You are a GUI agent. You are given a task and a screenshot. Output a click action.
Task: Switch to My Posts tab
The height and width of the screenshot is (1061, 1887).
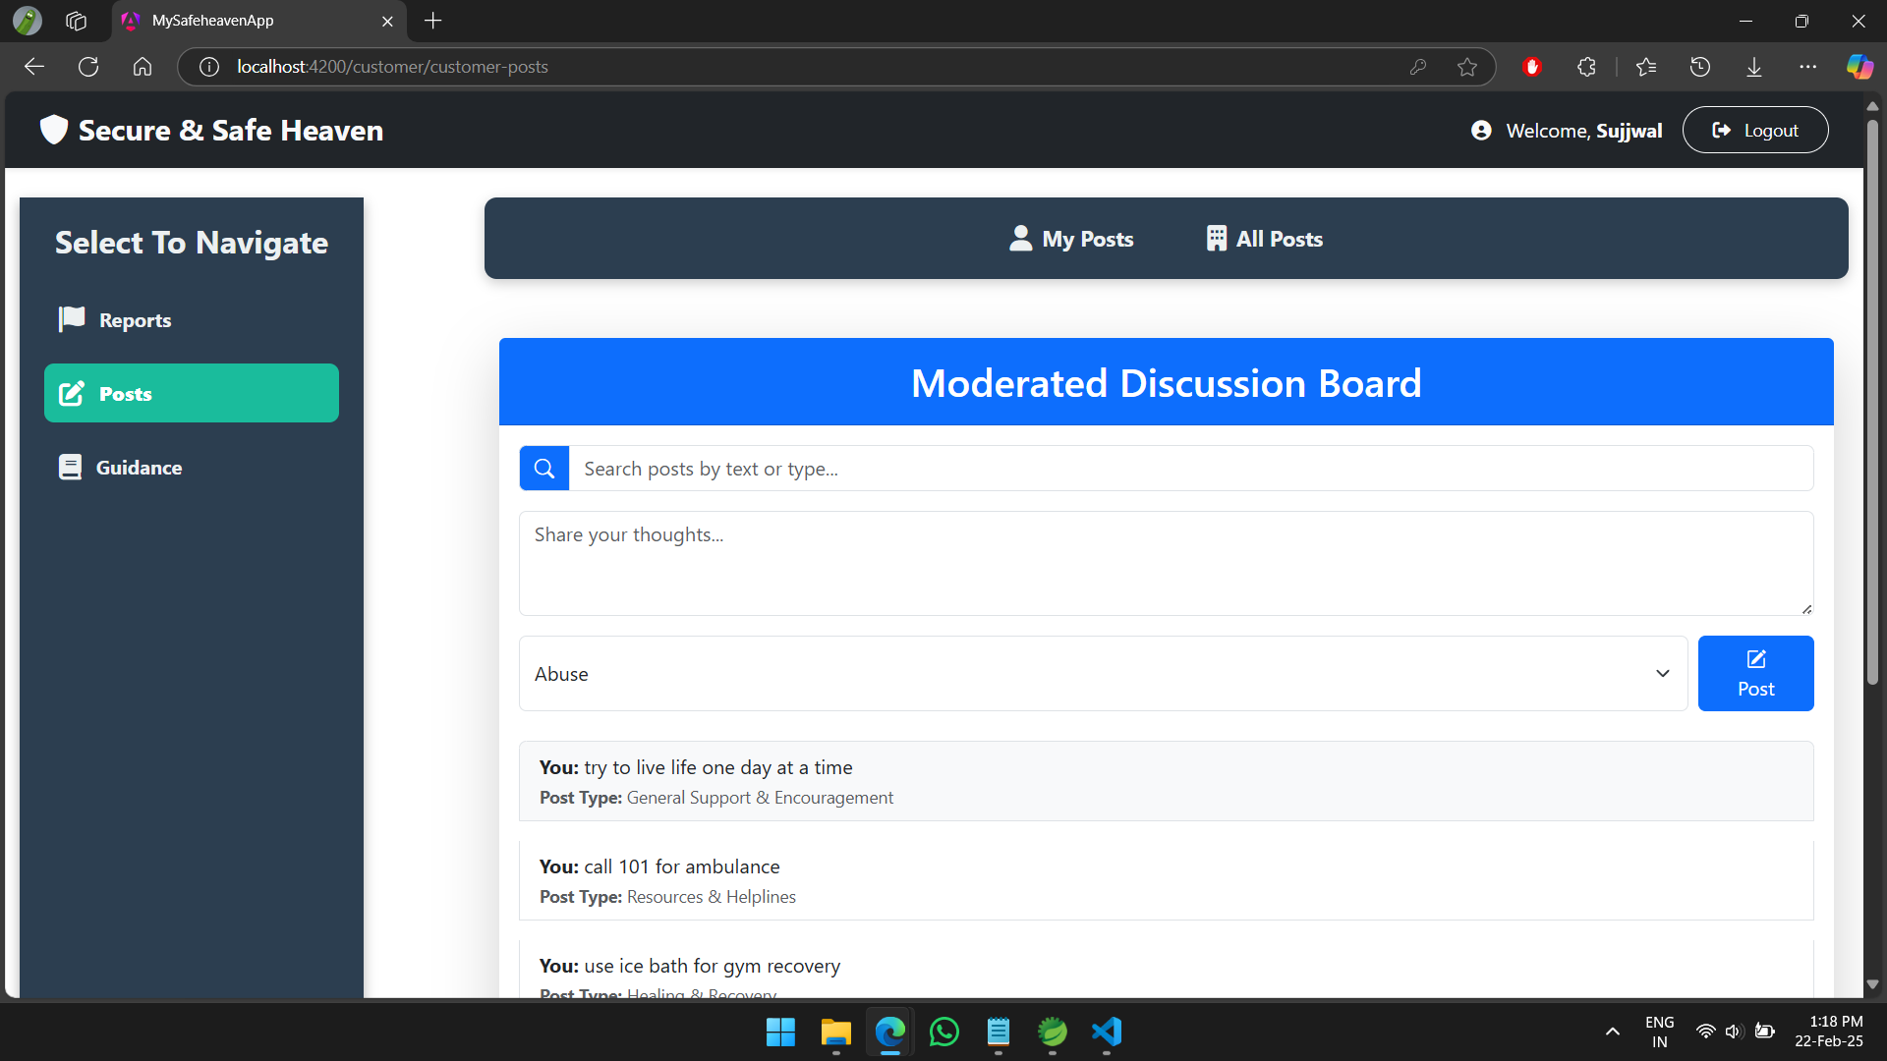pyautogui.click(x=1071, y=239)
